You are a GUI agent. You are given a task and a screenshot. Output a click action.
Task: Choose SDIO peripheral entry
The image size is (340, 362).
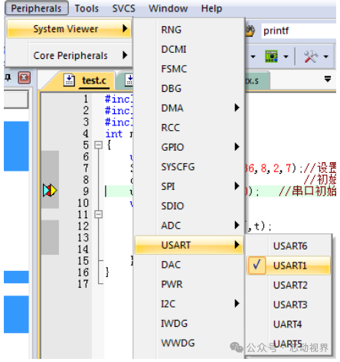click(189, 206)
